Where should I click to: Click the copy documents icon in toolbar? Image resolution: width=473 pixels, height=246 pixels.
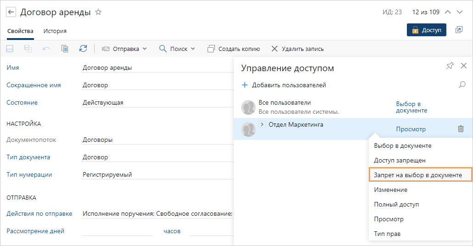pos(65,49)
